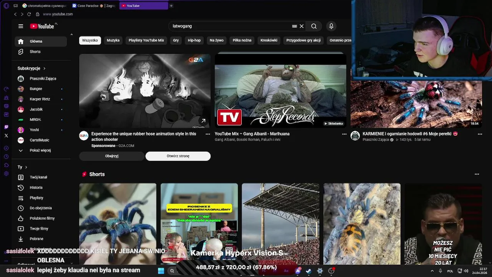This screenshot has height=277, width=492.
Task: Expand Pokaż więcej subscriptions
Action: pyautogui.click(x=40, y=150)
